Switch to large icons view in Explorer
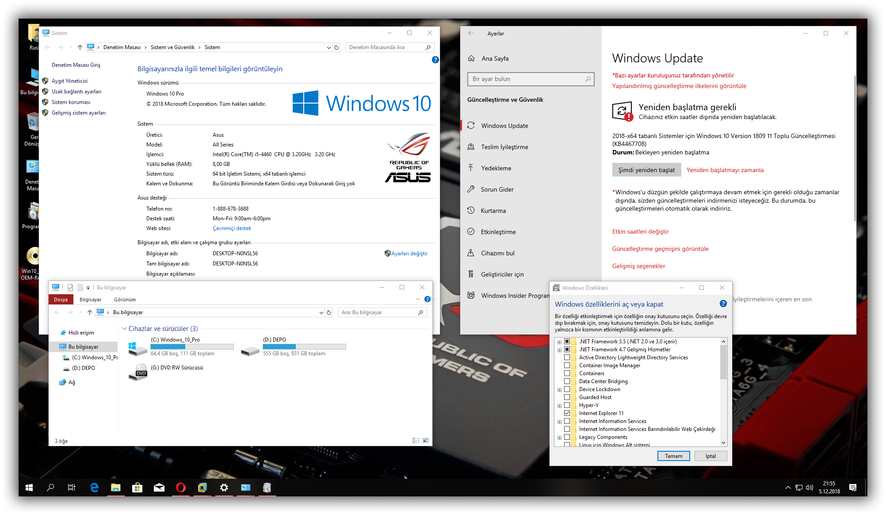The image size is (886, 515). coord(426,441)
